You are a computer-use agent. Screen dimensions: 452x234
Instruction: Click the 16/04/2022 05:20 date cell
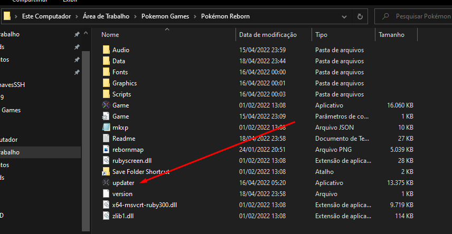point(262,183)
